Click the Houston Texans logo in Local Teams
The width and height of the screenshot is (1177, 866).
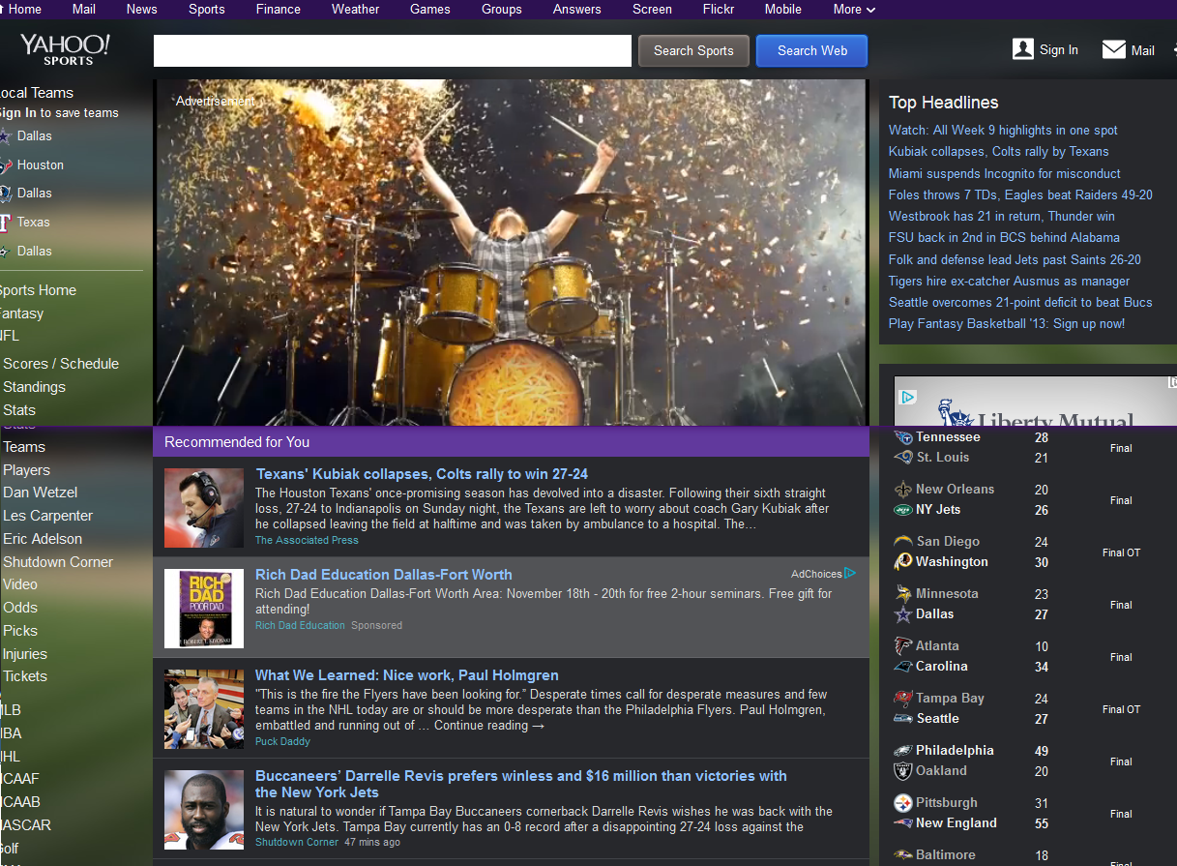pos(5,164)
